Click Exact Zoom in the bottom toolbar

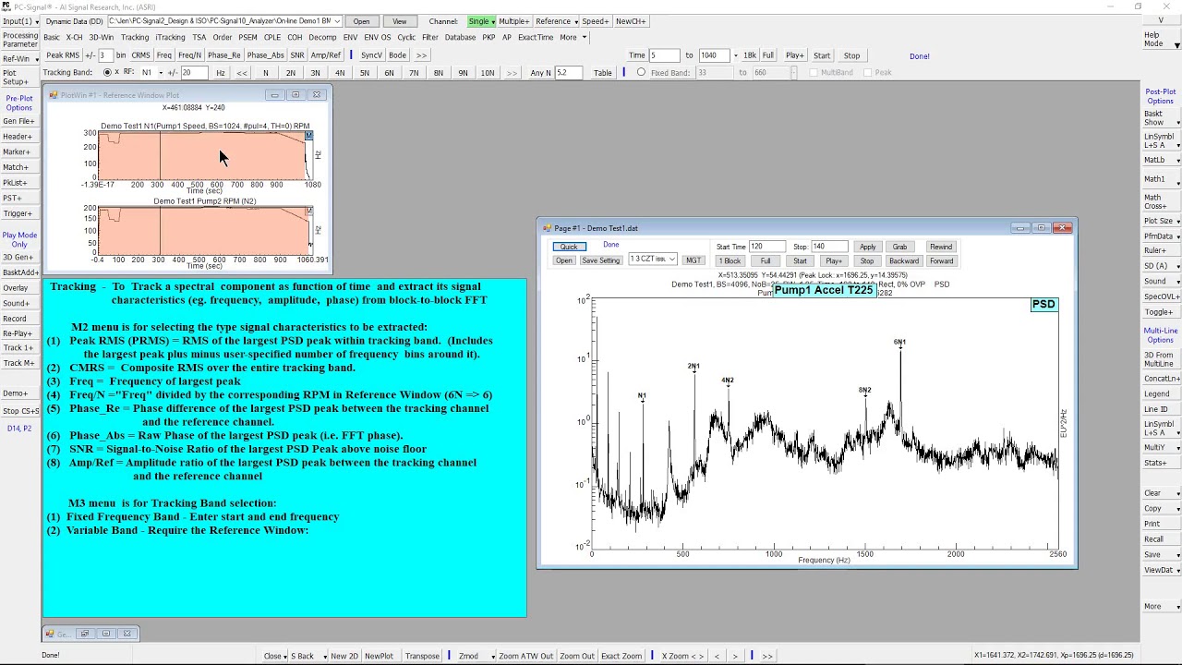[621, 656]
